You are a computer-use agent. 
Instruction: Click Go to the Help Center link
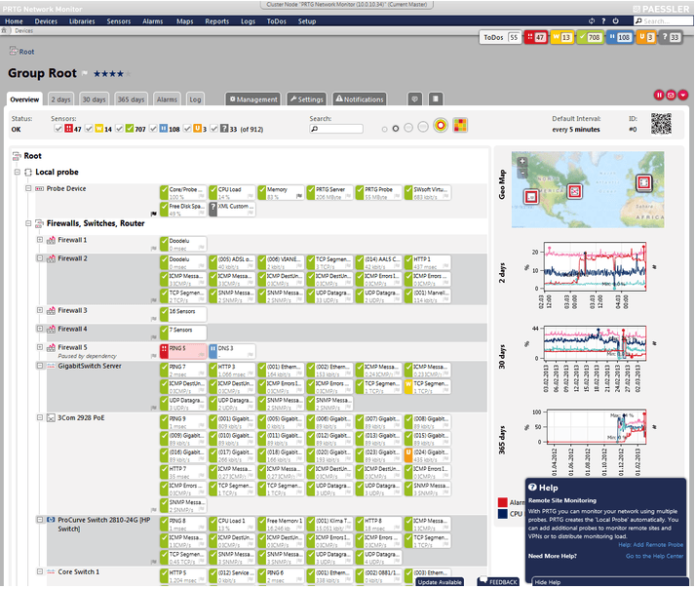[x=654, y=557]
